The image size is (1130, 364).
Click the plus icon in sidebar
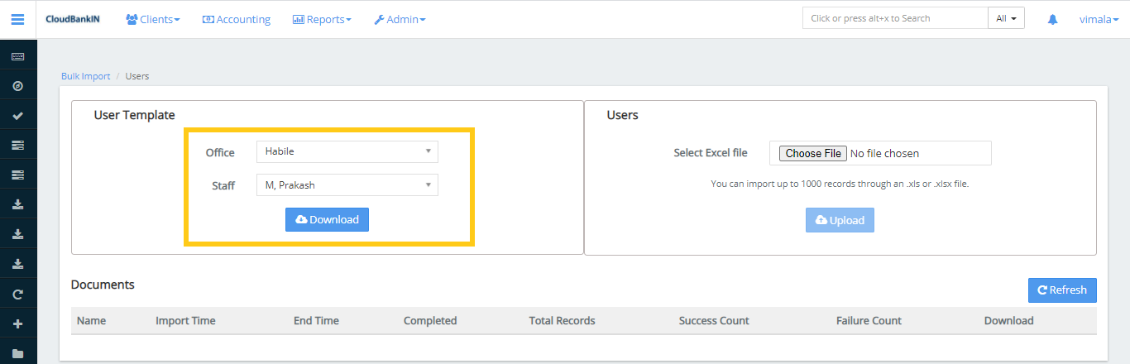[17, 323]
